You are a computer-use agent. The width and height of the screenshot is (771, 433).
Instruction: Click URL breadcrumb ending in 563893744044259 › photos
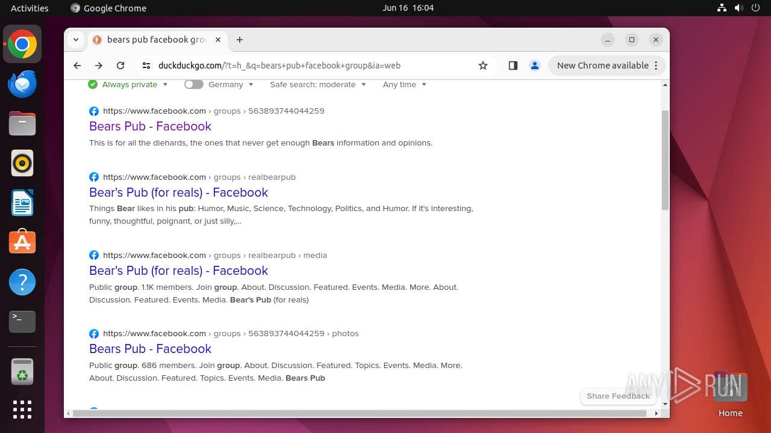(x=231, y=333)
